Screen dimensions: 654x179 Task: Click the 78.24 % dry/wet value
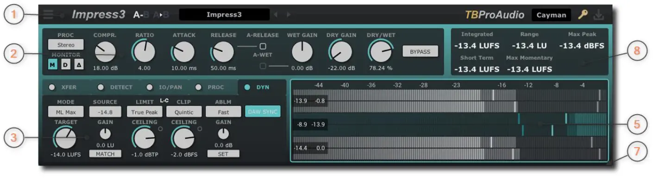pyautogui.click(x=381, y=68)
